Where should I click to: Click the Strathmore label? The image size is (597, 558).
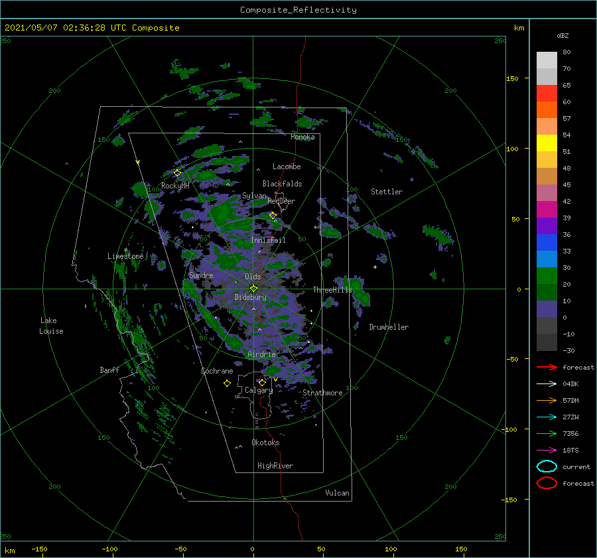tap(322, 393)
